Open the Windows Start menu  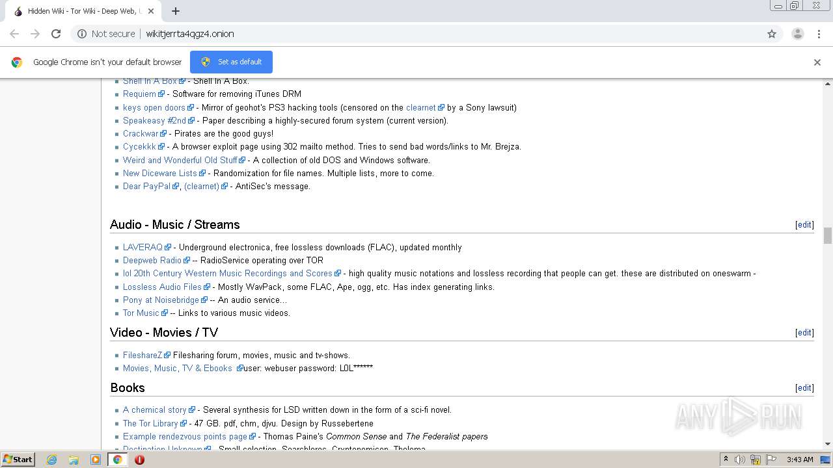click(18, 459)
